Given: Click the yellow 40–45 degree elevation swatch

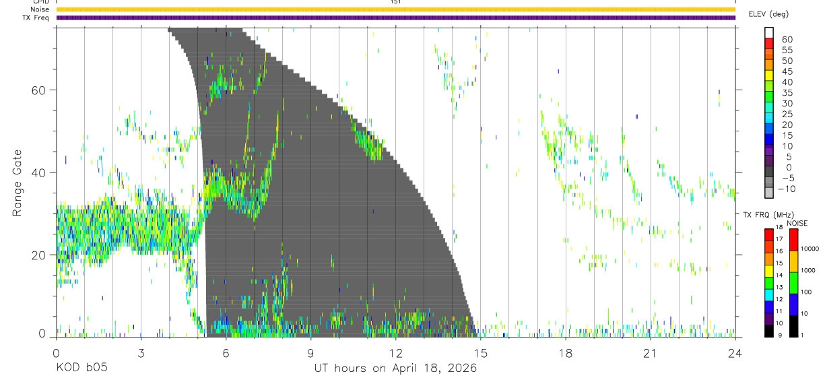Looking at the screenshot, I should (x=769, y=75).
